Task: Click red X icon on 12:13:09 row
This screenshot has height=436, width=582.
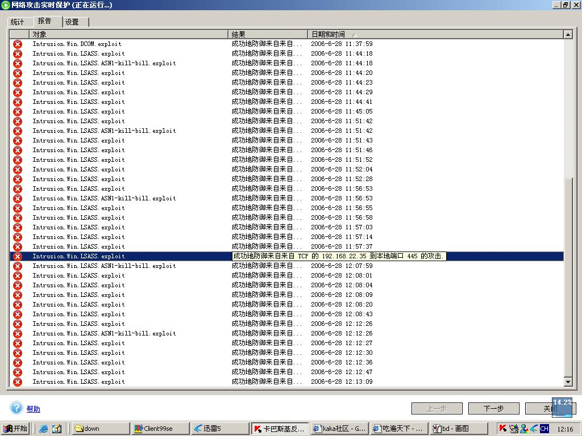Action: click(18, 382)
